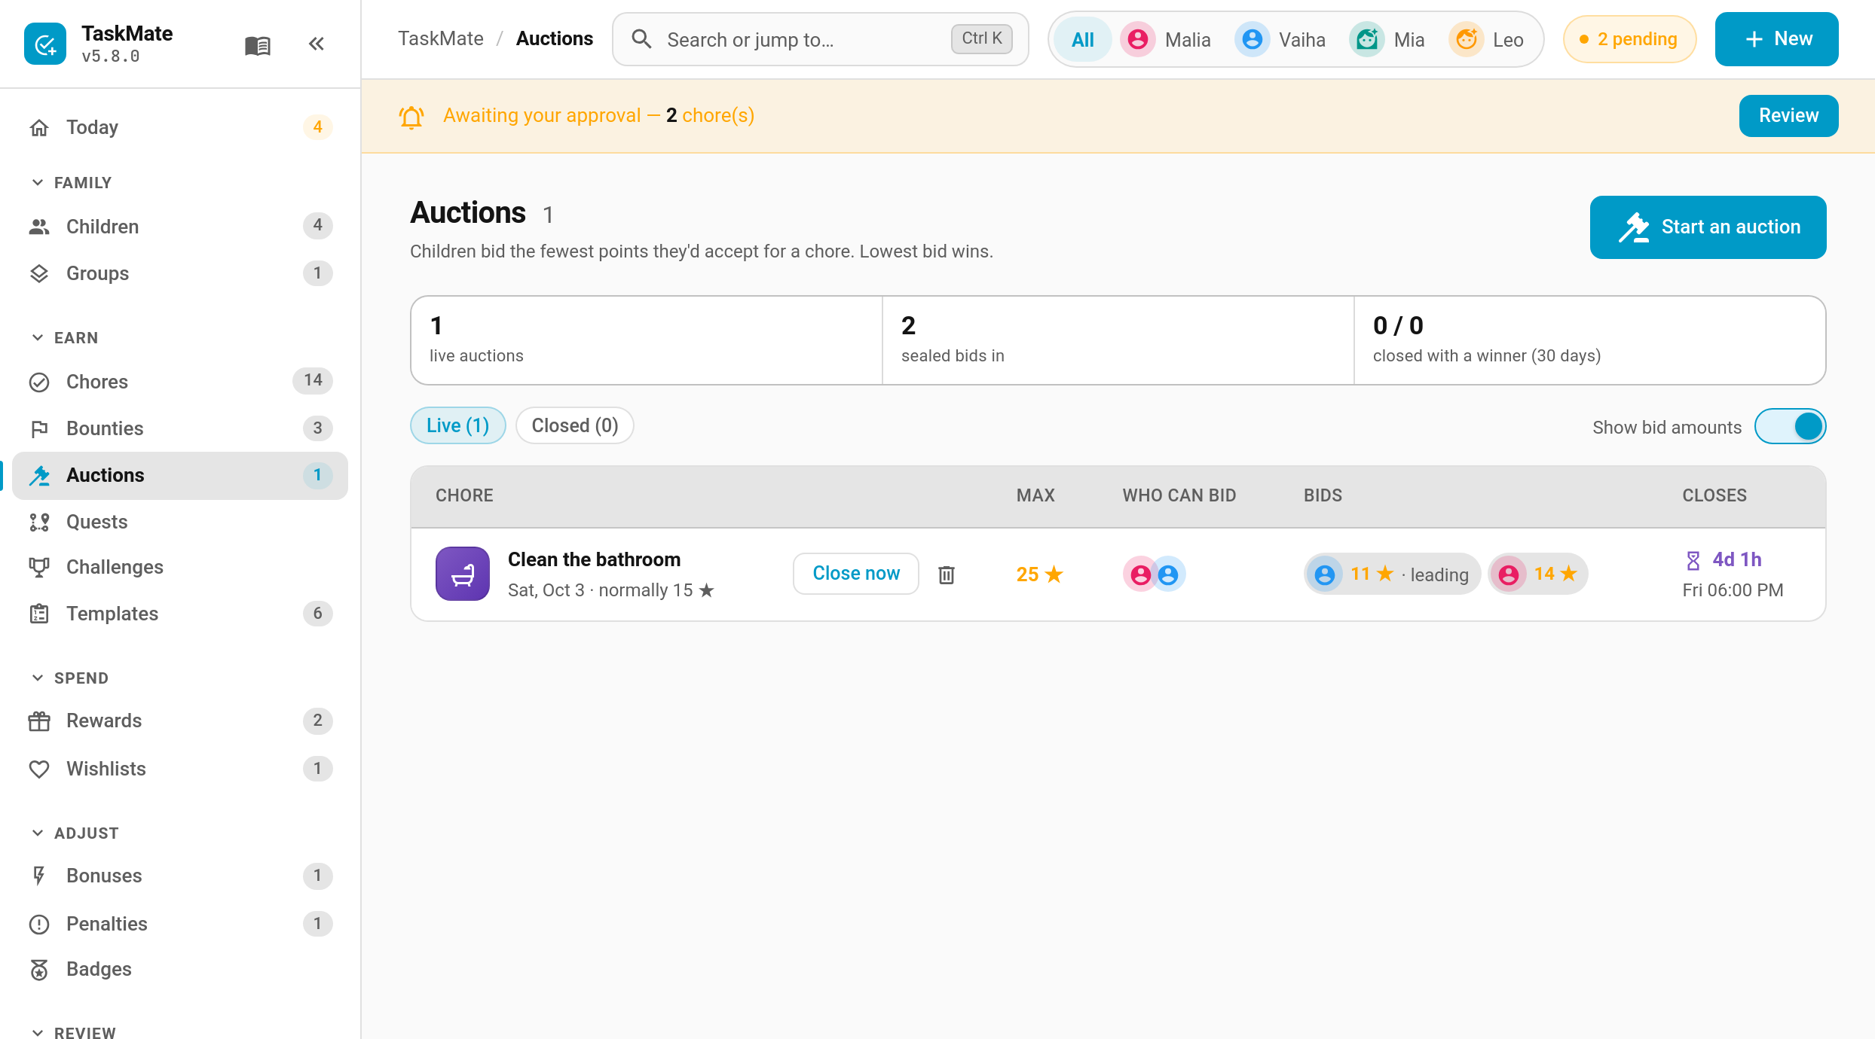This screenshot has width=1875, height=1039.
Task: Click who-can-bid avatars in bathroom row
Action: 1154,574
